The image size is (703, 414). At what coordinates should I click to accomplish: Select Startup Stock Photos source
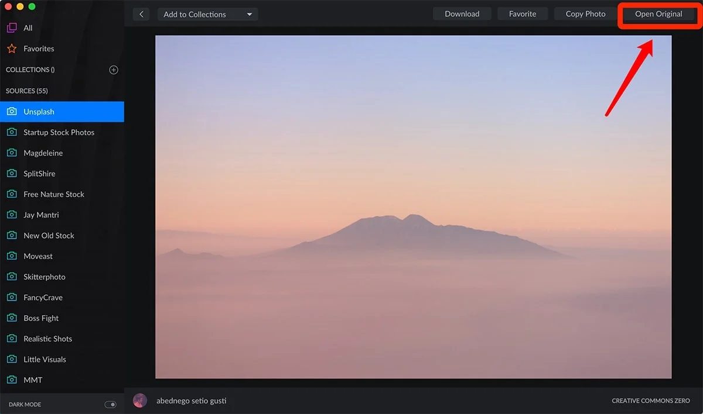[x=59, y=132]
